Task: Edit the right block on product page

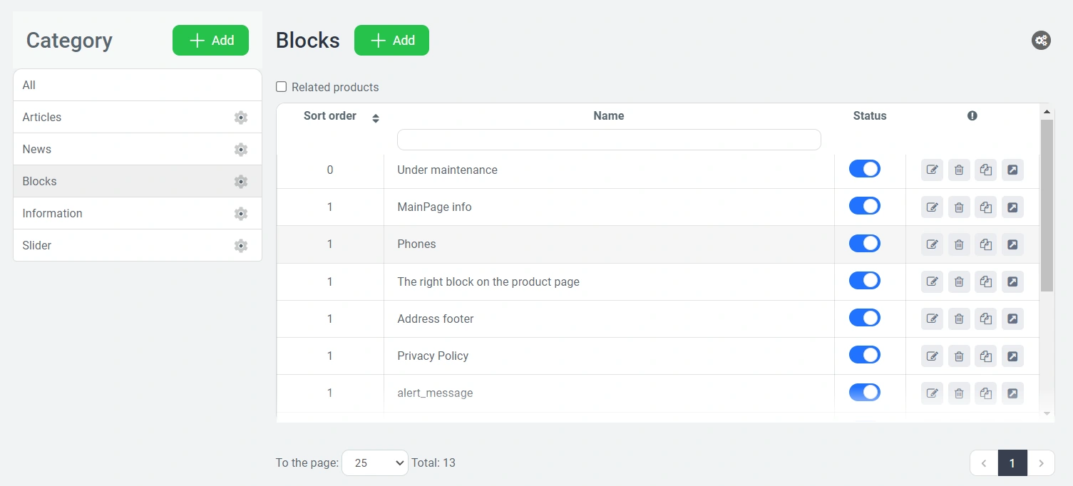Action: tap(932, 281)
